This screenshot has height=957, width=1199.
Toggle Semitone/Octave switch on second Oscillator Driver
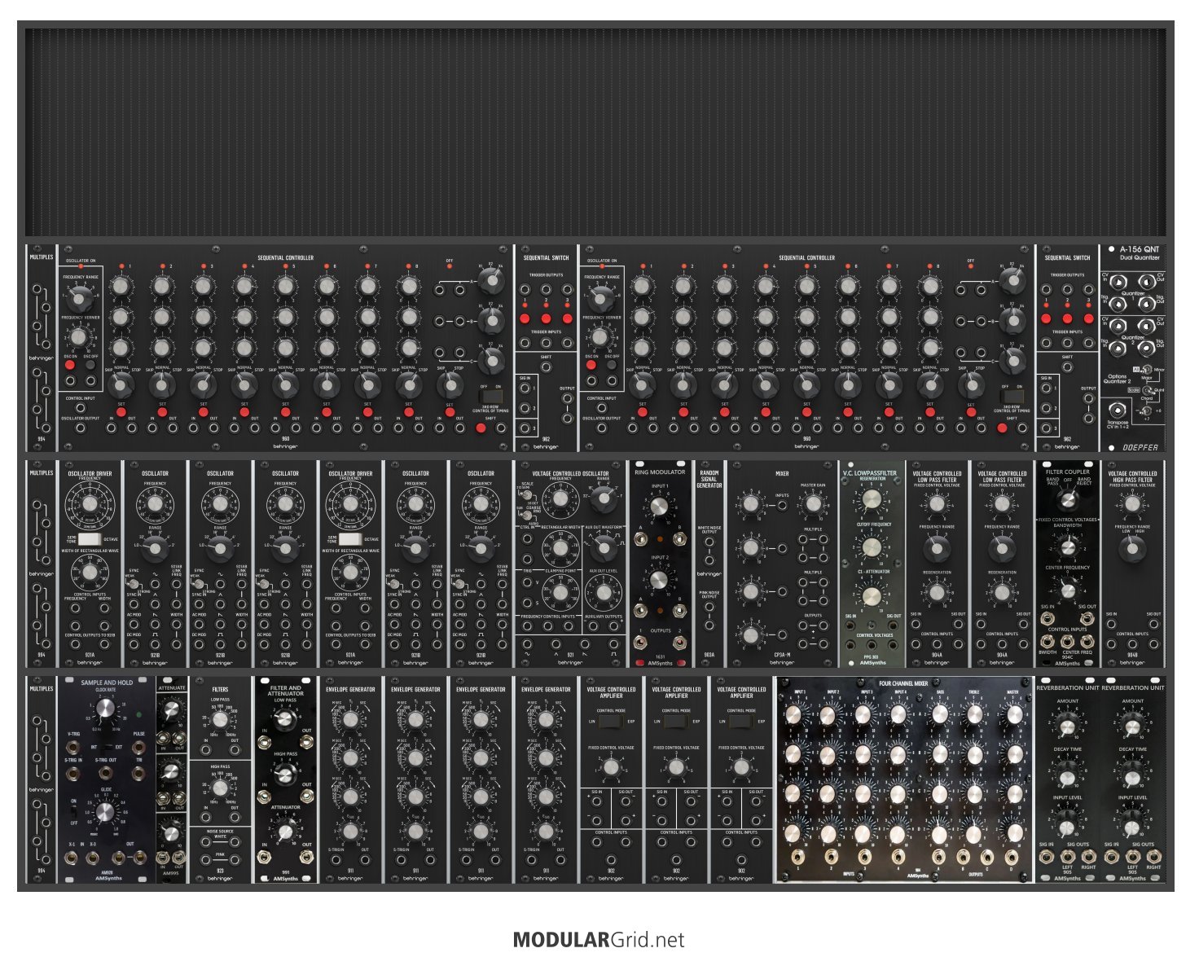350,539
